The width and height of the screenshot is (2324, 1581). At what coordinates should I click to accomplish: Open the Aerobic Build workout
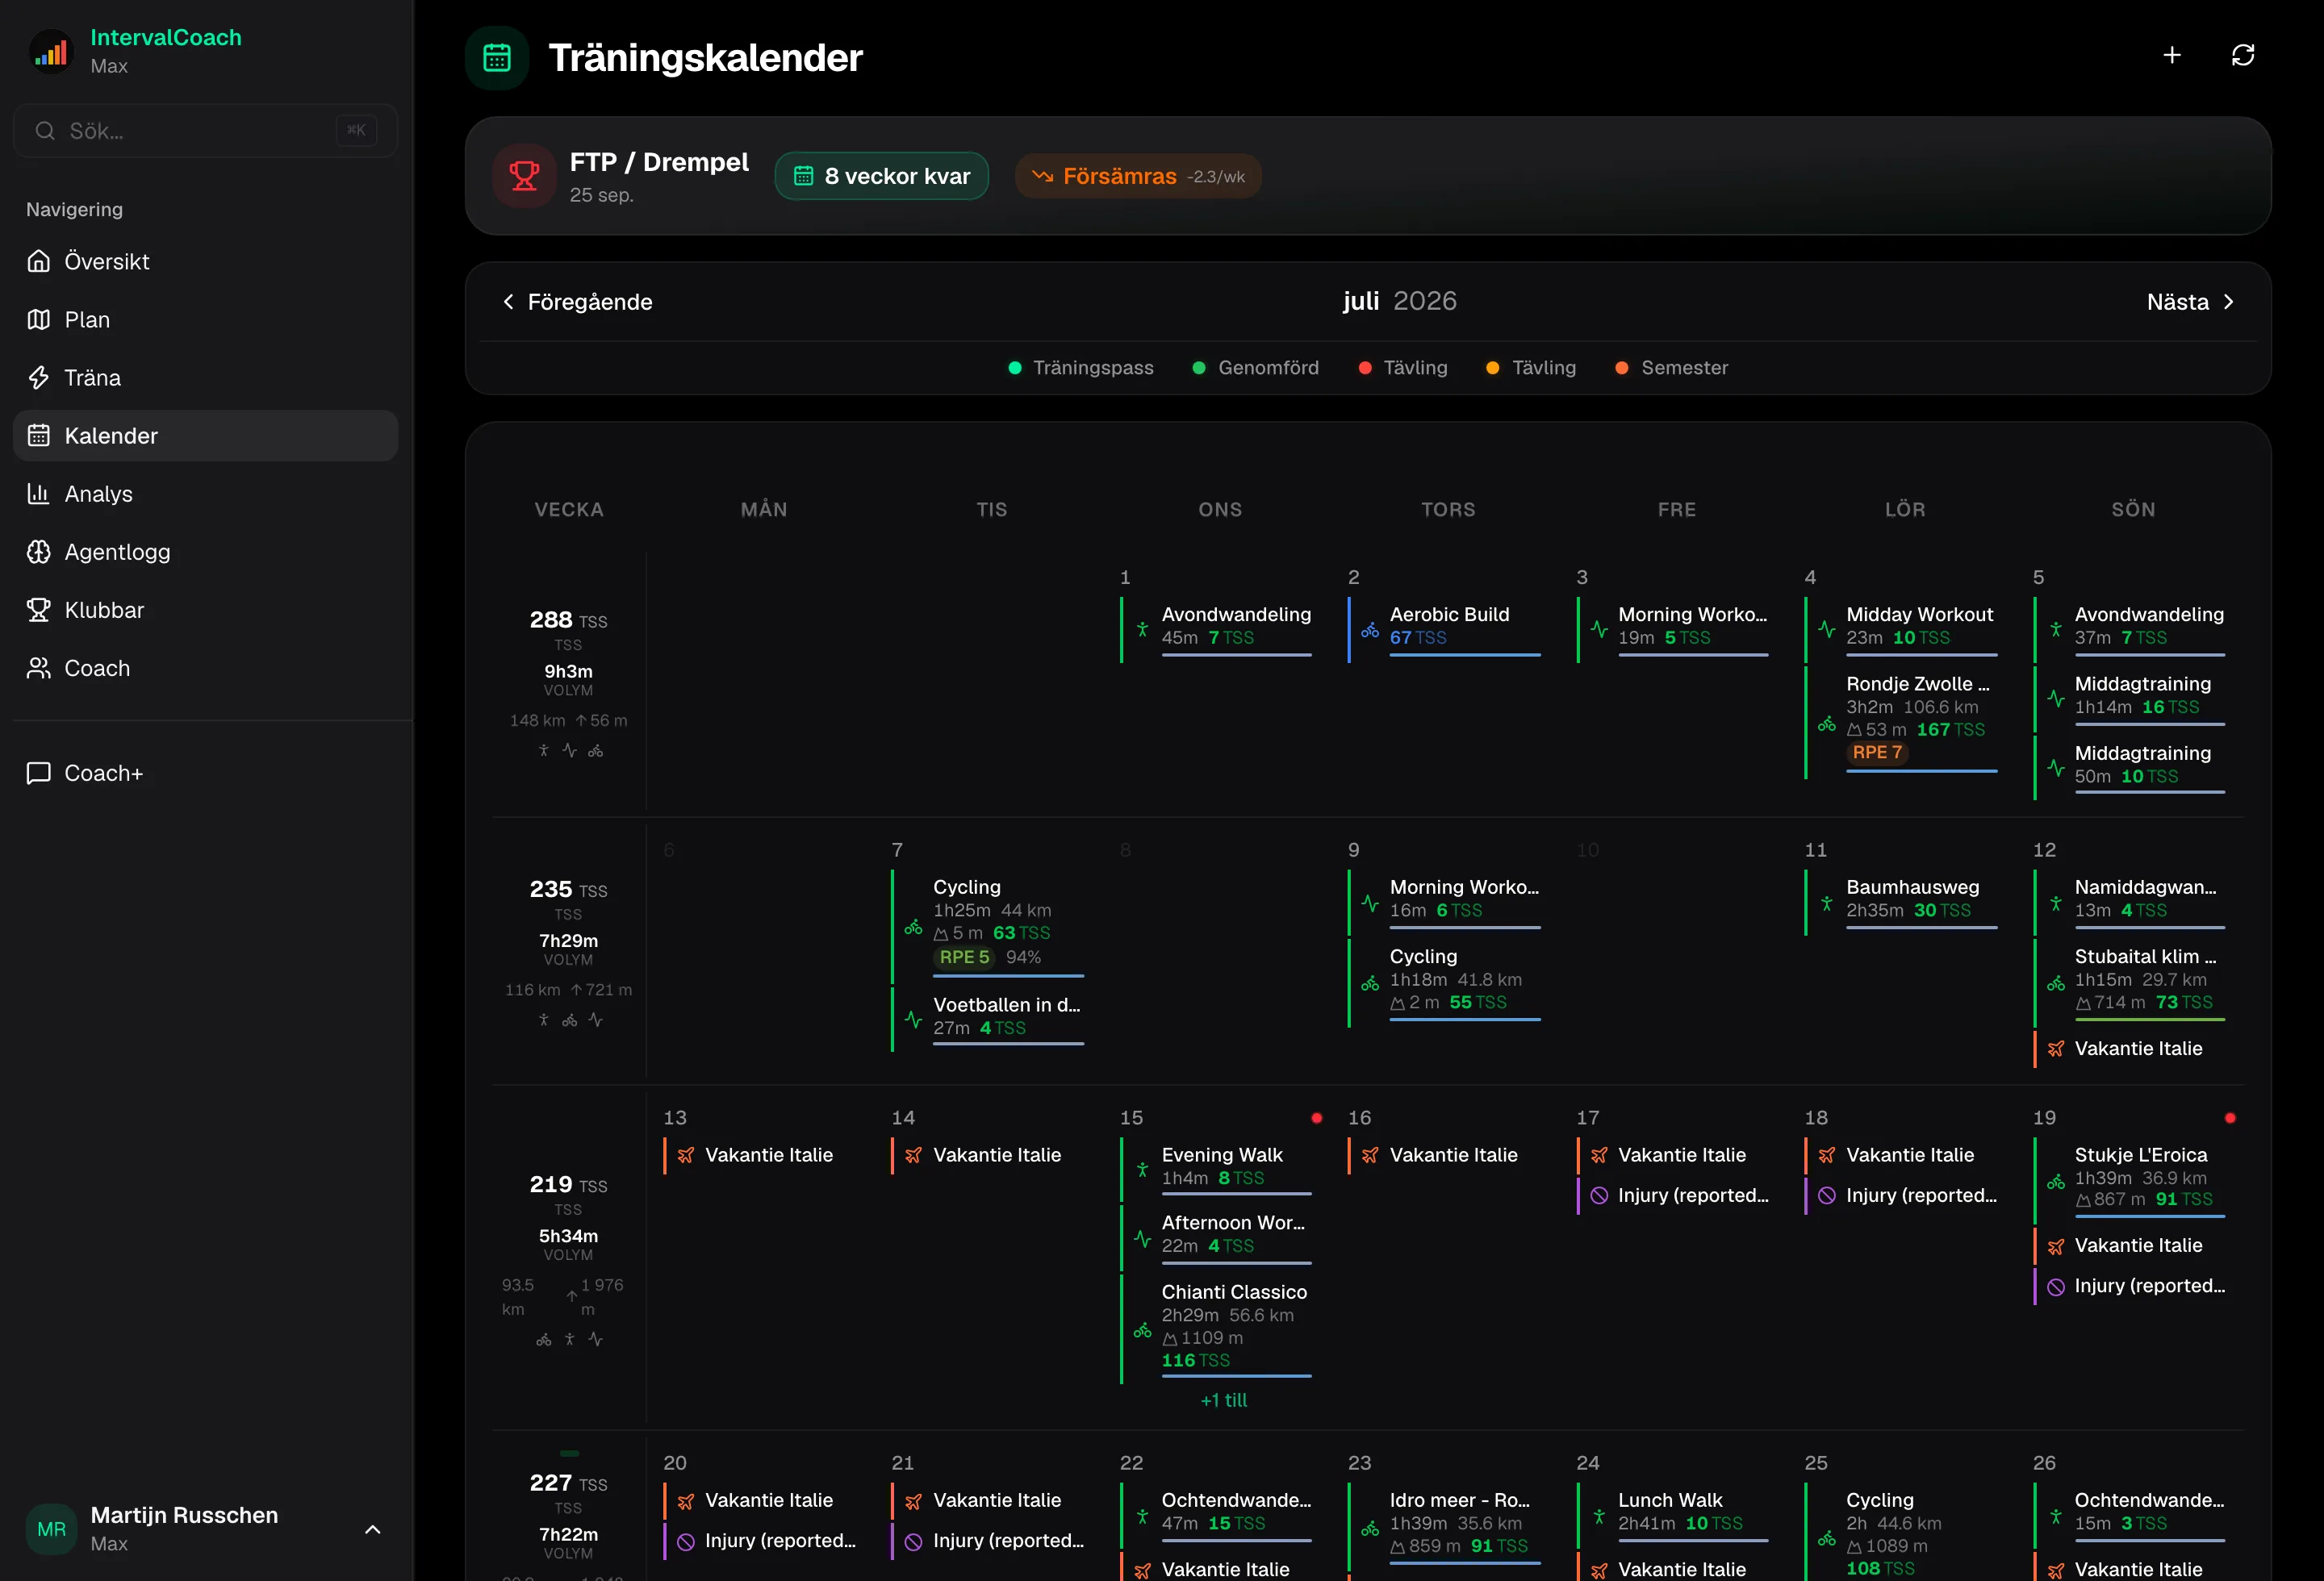[x=1445, y=630]
